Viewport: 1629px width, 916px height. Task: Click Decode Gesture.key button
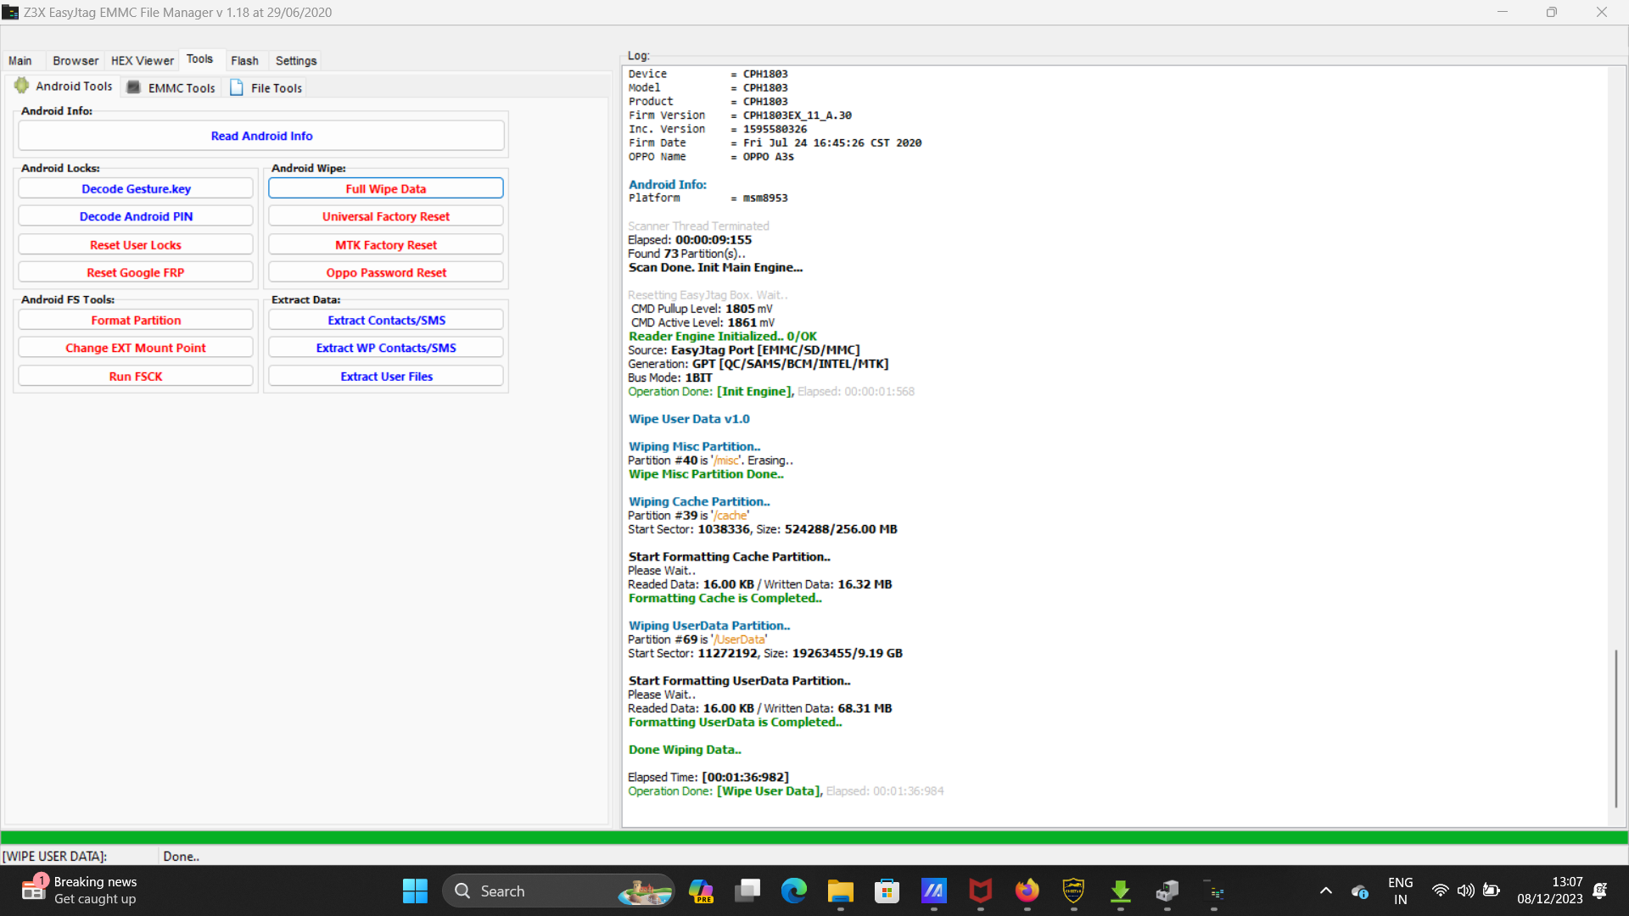click(x=136, y=188)
